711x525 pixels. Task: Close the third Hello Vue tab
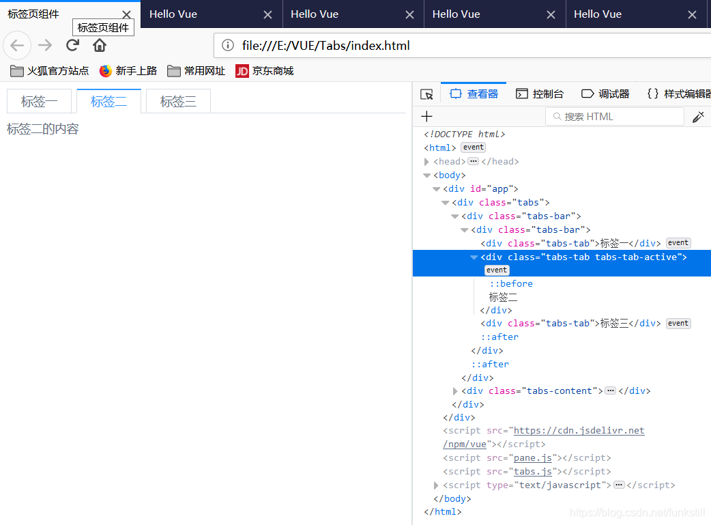[551, 14]
